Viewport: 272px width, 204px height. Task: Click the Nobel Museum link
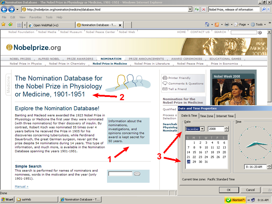coord(71,32)
